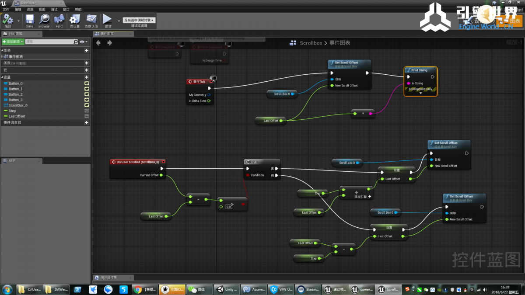
Task: Click the search magnifier in My Blueprint
Action: click(x=75, y=42)
